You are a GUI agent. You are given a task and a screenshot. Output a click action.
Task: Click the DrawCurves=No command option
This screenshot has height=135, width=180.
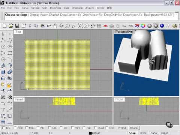(x=70, y=15)
